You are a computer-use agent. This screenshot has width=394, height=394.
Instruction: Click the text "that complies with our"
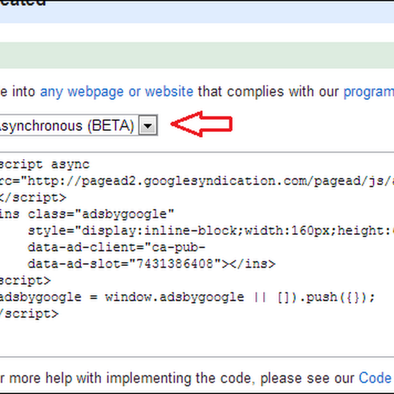tap(268, 92)
